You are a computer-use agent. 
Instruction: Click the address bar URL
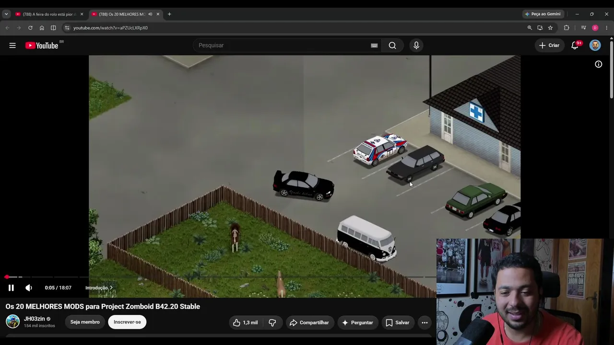(110, 28)
